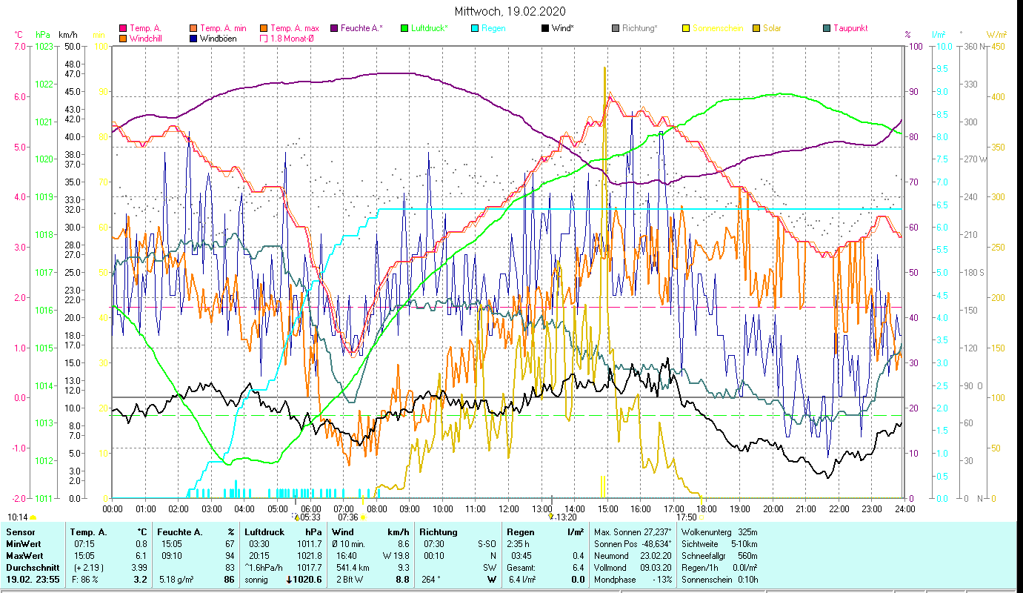1023x593 pixels.
Task: Click the timestamp 19.02. 23:55
Action: click(33, 580)
